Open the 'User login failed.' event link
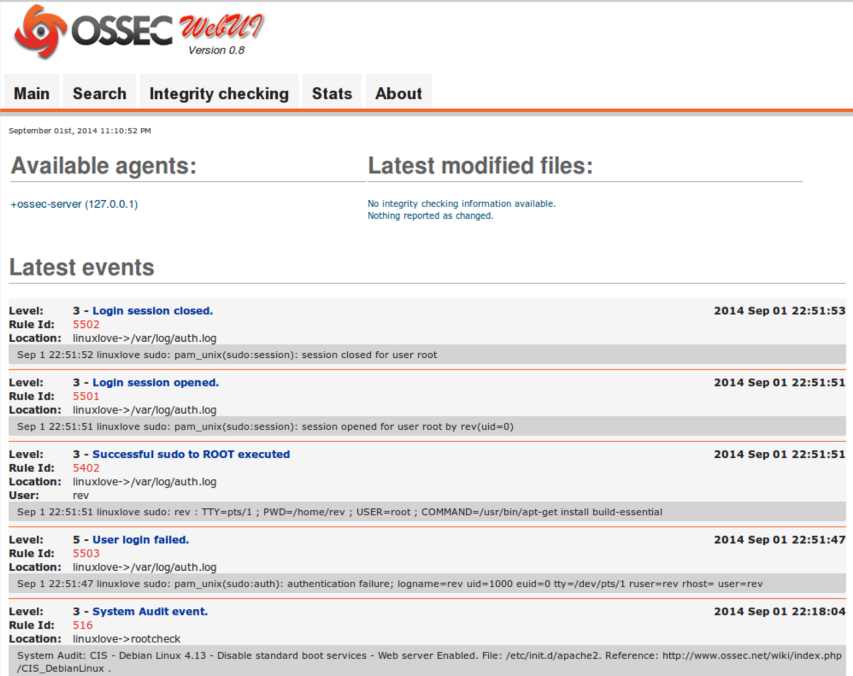This screenshot has width=853, height=676. tap(140, 540)
